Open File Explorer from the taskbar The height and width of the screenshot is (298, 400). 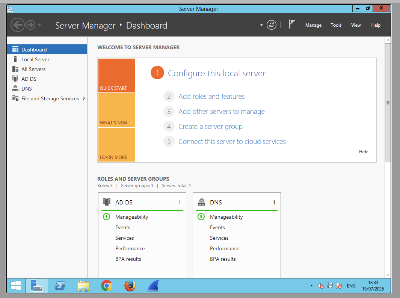(83, 286)
